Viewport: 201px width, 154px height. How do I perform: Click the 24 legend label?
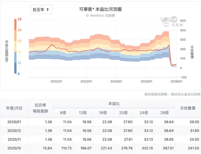coord(20,30)
